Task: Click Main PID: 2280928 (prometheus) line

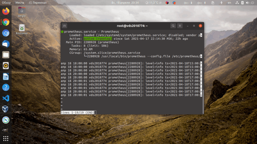Action: click(92, 42)
